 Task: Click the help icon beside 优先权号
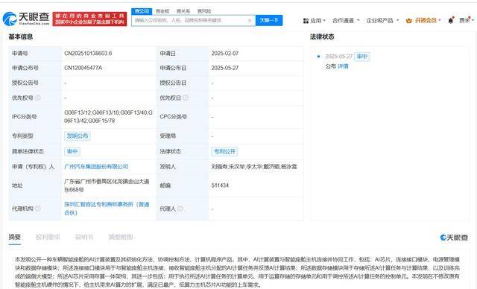(x=38, y=98)
